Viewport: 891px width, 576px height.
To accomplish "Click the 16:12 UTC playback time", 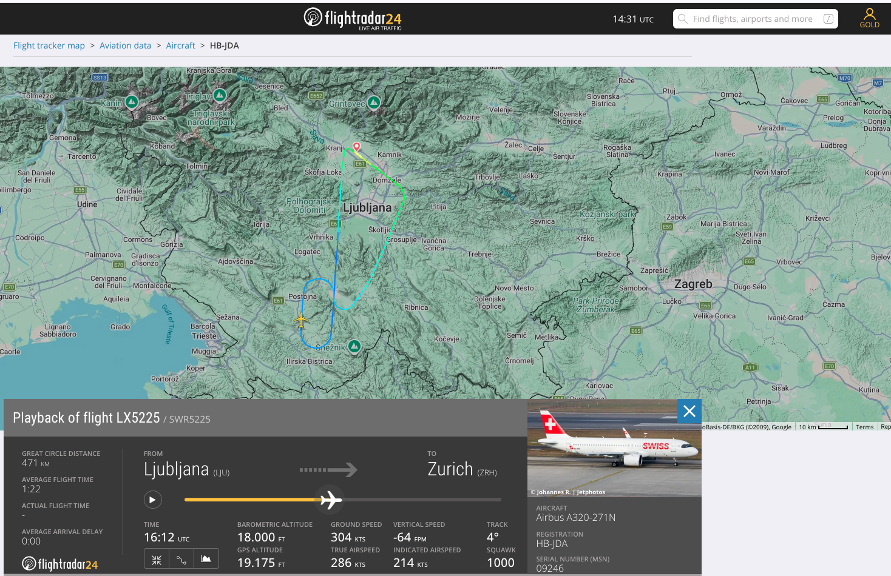I will click(167, 537).
